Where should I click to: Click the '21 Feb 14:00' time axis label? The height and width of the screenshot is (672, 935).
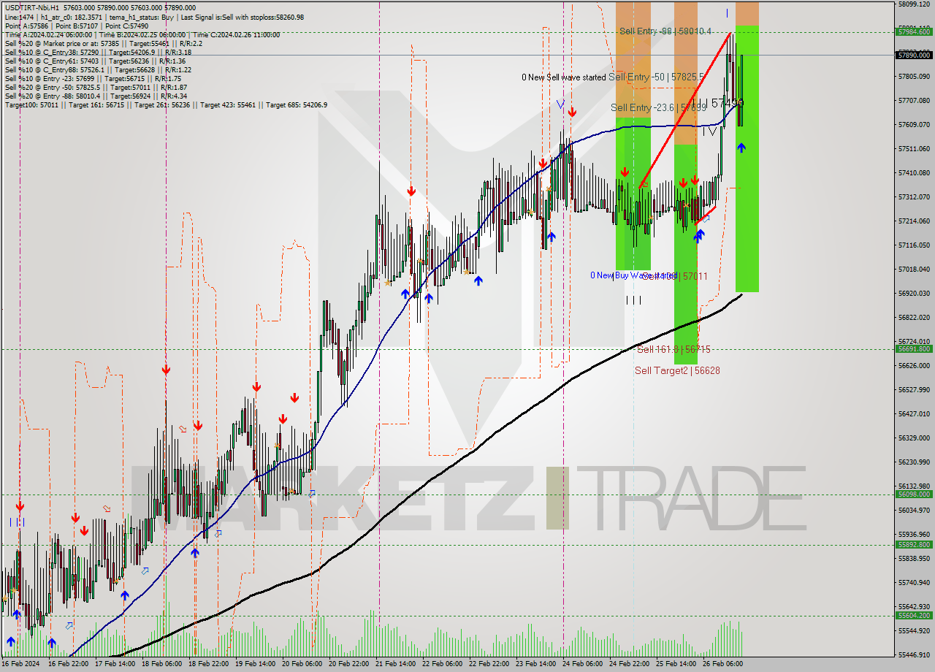[396, 664]
